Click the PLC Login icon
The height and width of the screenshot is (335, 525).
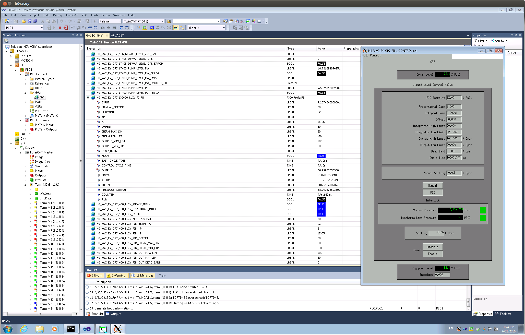49,28
